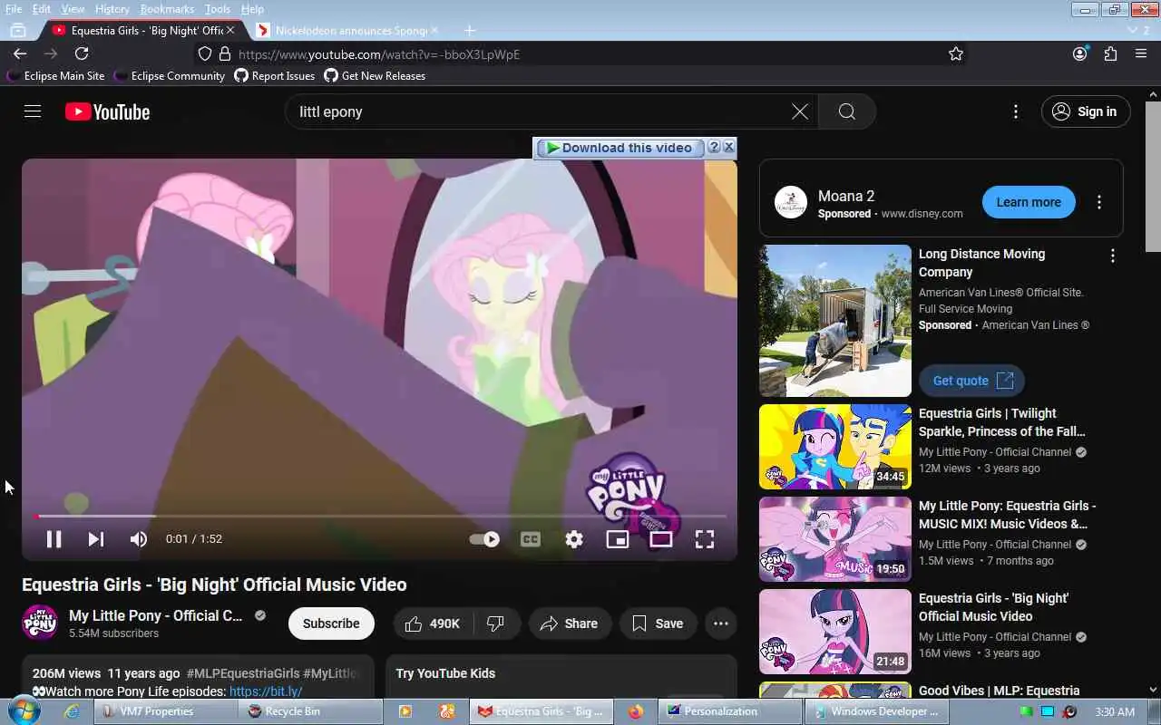The image size is (1161, 725).
Task: Open the Tools menu
Action: pos(217,9)
